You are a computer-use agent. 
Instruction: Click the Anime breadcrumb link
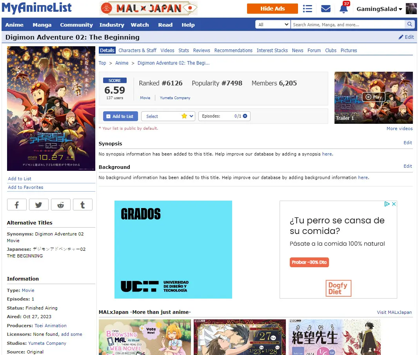click(122, 63)
